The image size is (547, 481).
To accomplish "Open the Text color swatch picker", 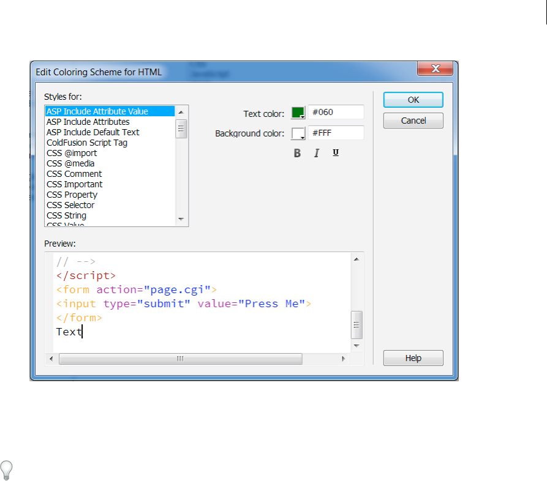I will click(298, 113).
